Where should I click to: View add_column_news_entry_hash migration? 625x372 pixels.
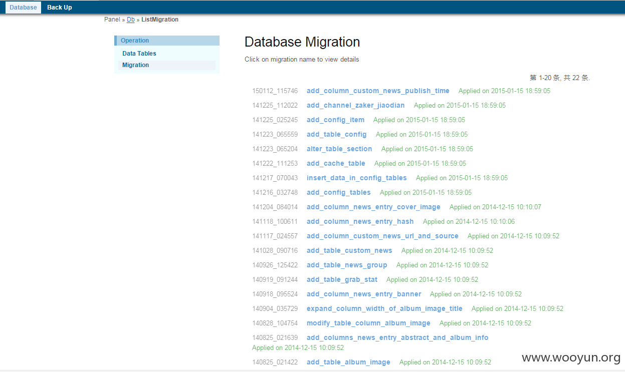pyautogui.click(x=360, y=221)
